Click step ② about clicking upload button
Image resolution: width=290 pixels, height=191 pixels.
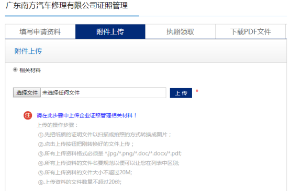click(86, 144)
